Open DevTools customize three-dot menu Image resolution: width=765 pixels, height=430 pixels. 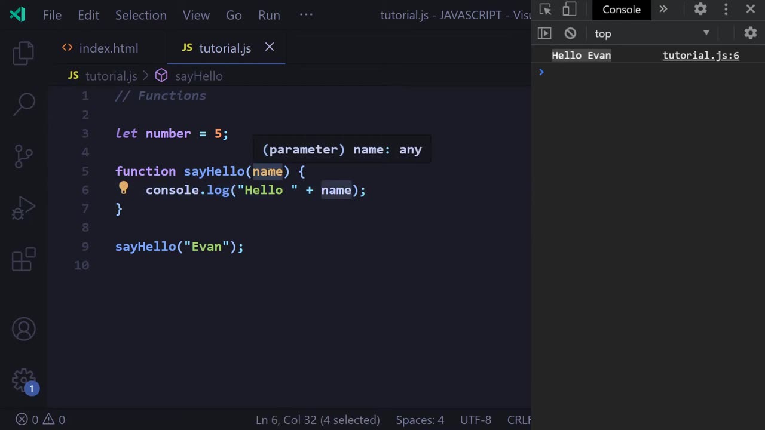point(726,9)
